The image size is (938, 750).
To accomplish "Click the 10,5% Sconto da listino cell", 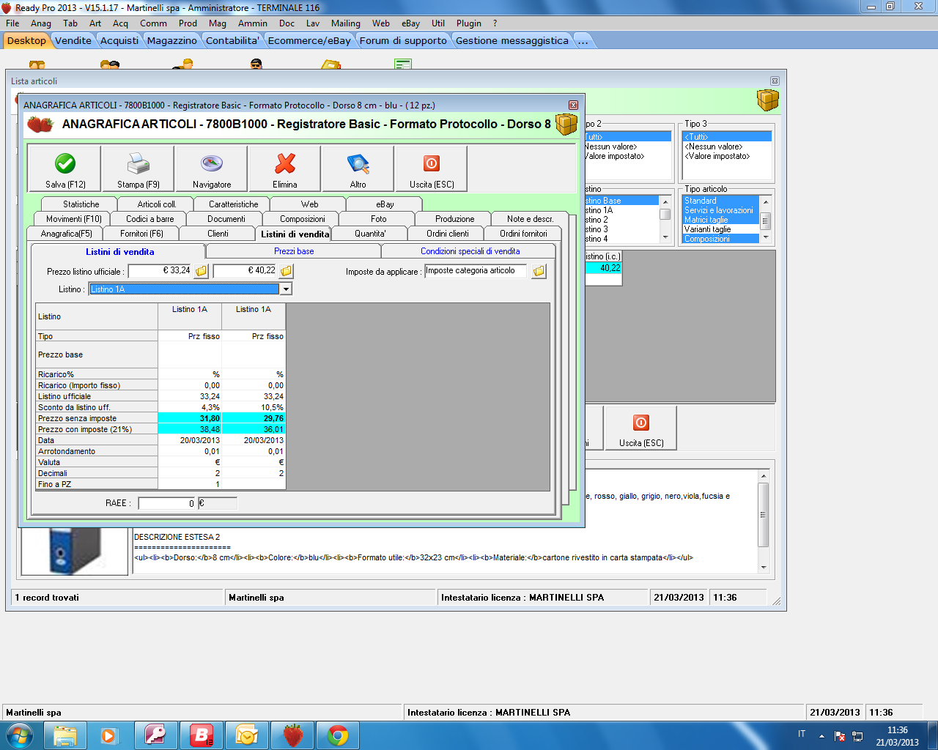I will (254, 407).
